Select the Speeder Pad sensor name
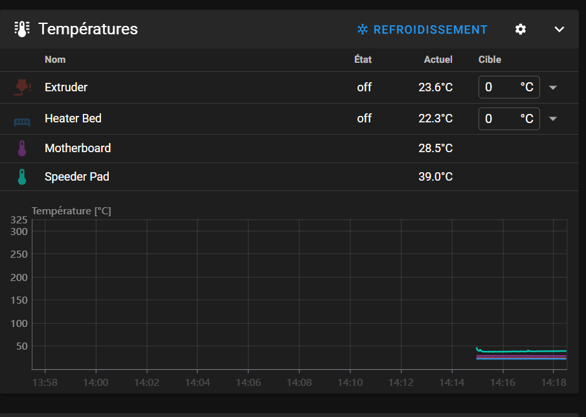This screenshot has height=417, width=586. (77, 177)
